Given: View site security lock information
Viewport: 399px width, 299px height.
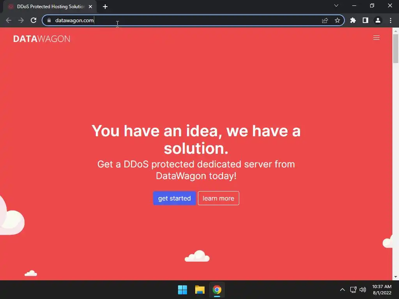Looking at the screenshot, I should [49, 20].
